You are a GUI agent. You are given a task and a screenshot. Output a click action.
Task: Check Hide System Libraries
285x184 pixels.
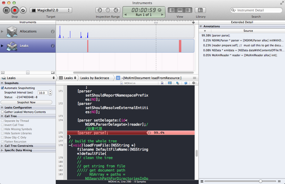pyautogui.click(x=2, y=133)
